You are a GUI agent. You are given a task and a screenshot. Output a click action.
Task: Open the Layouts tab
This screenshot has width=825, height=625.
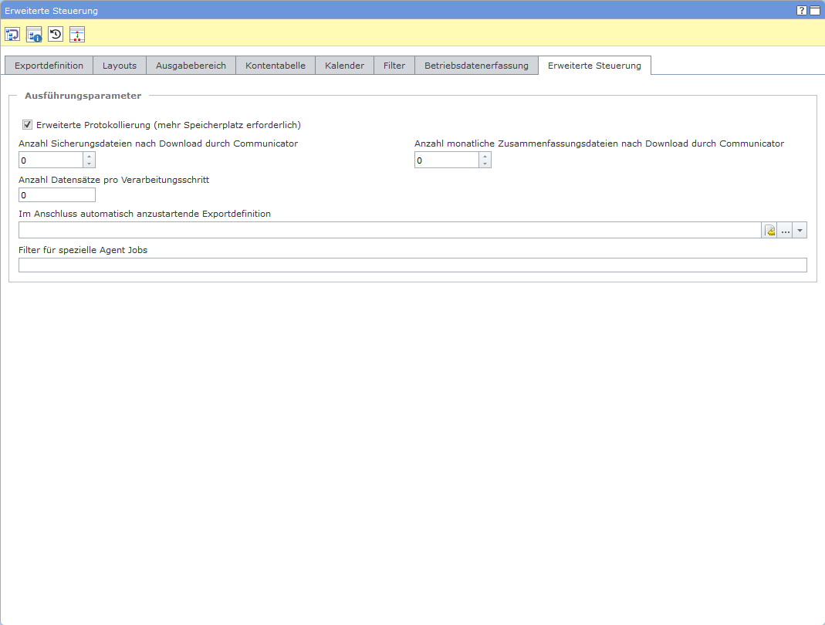[x=120, y=66]
